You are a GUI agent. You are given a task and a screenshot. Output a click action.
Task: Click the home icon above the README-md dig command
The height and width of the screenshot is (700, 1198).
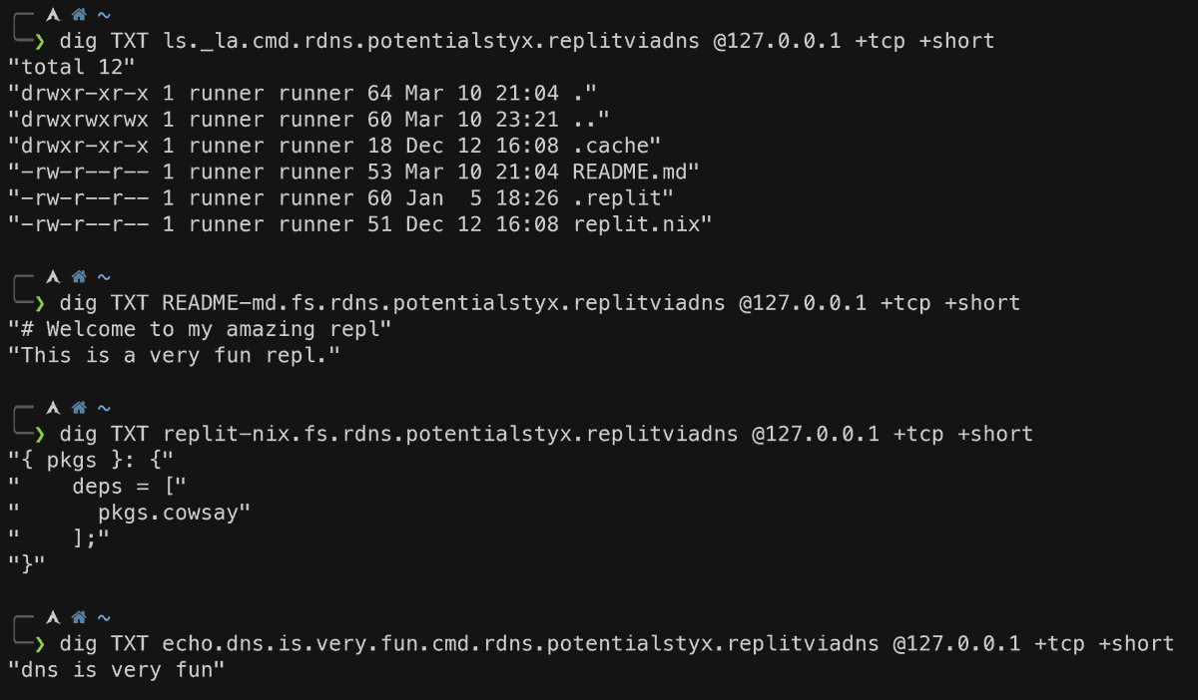(x=79, y=276)
